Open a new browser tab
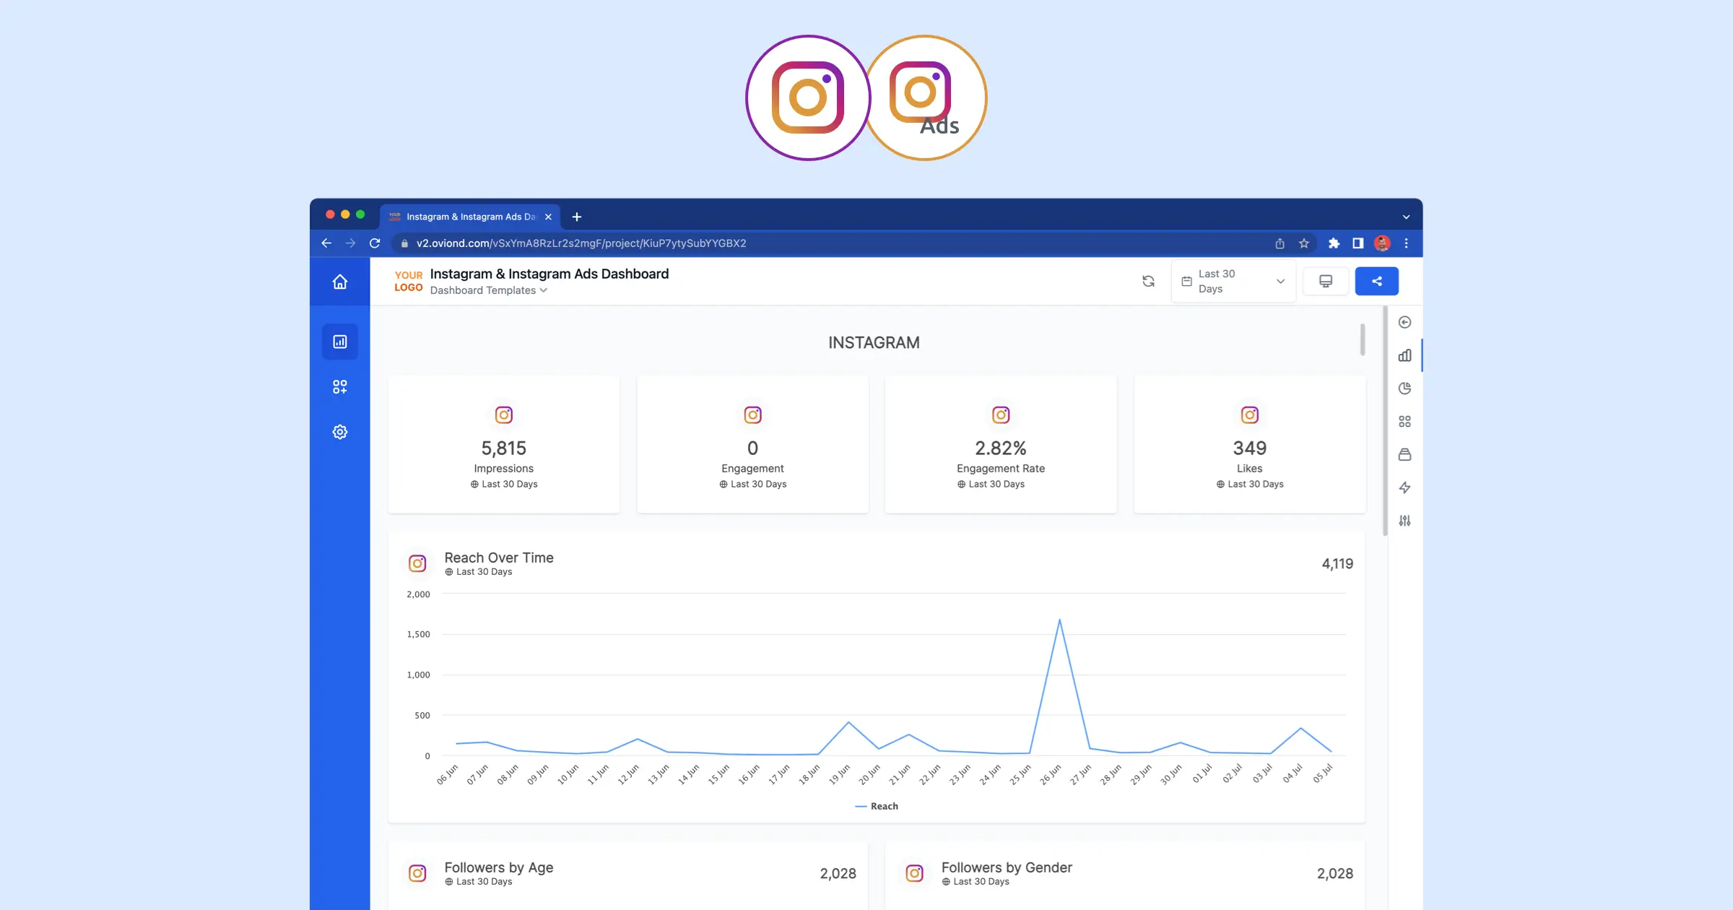 pyautogui.click(x=576, y=217)
